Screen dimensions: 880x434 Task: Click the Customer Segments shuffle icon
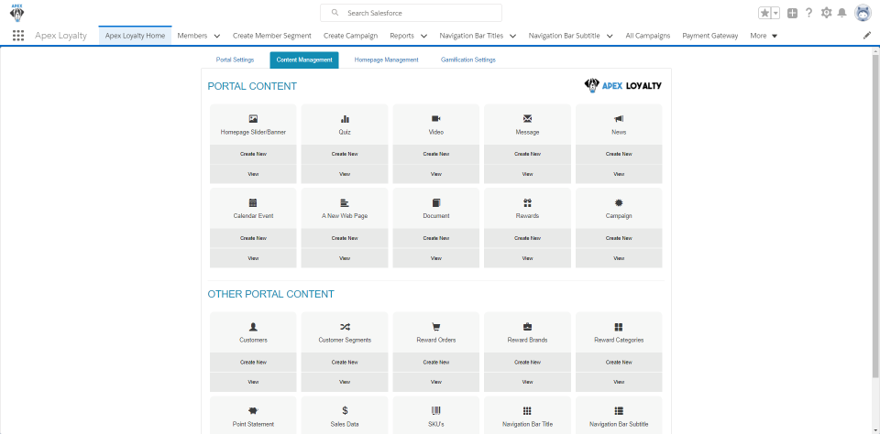345,327
